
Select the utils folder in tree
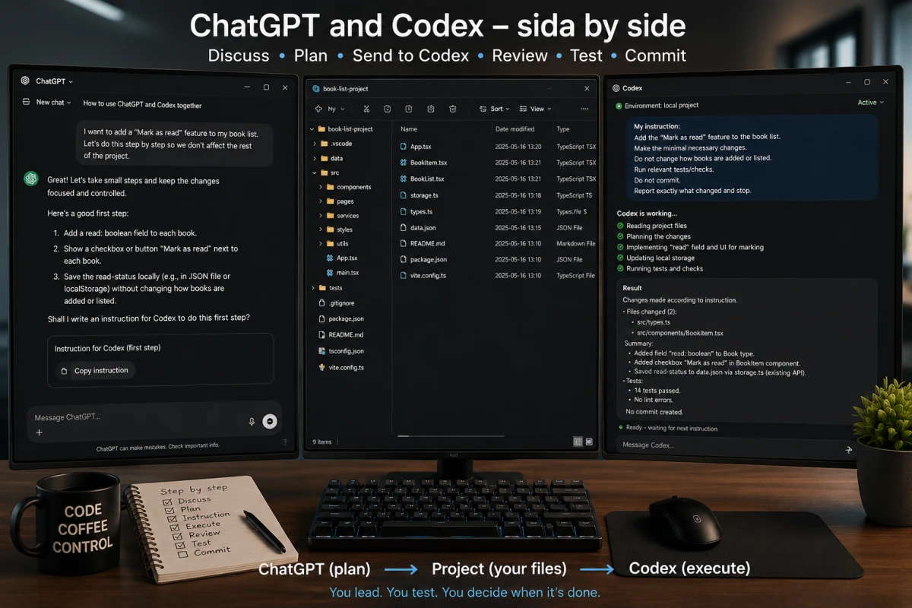click(x=338, y=244)
